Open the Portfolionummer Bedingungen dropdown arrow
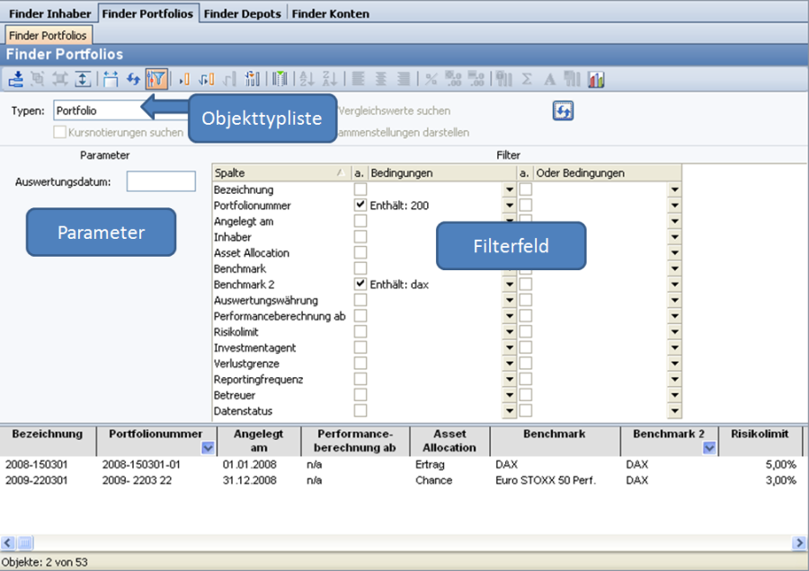The image size is (809, 571). point(509,206)
